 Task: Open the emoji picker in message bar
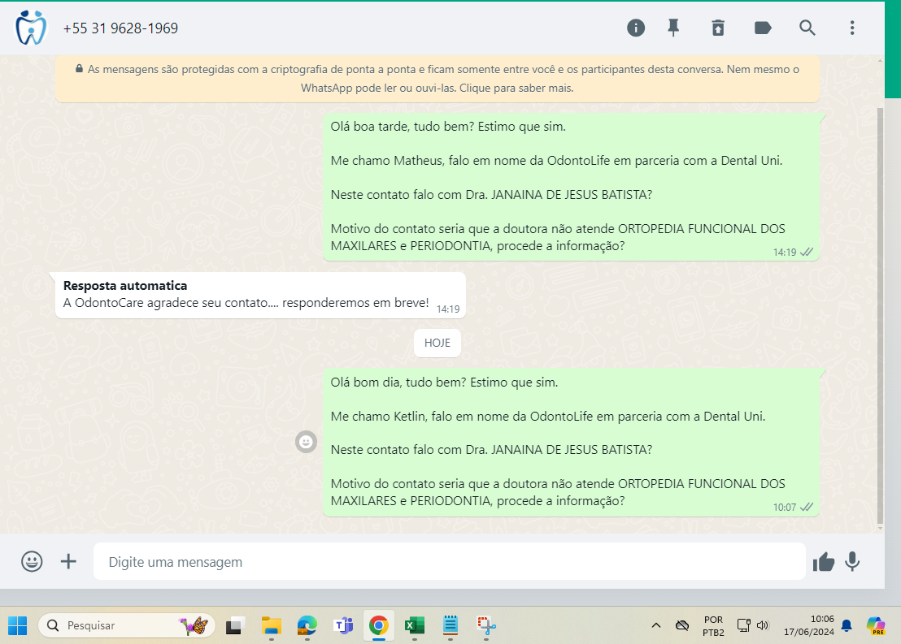(x=33, y=561)
